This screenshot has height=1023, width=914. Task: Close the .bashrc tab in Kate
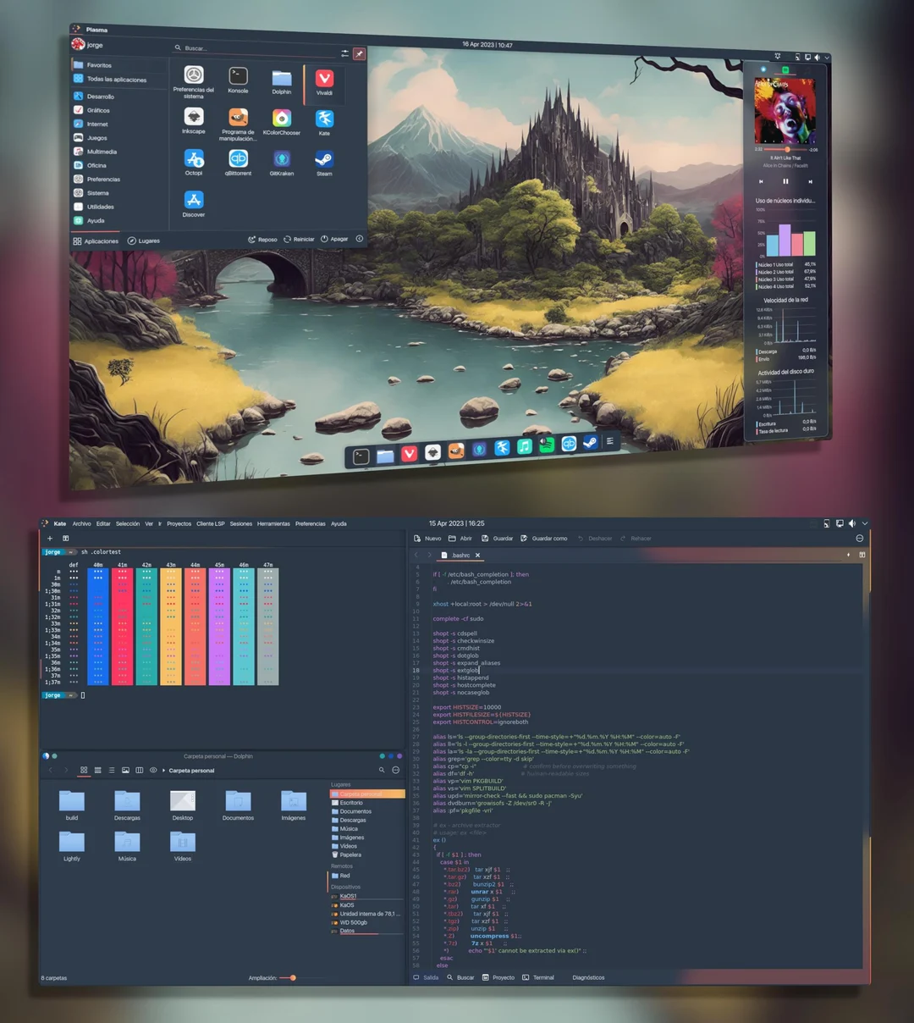(478, 555)
